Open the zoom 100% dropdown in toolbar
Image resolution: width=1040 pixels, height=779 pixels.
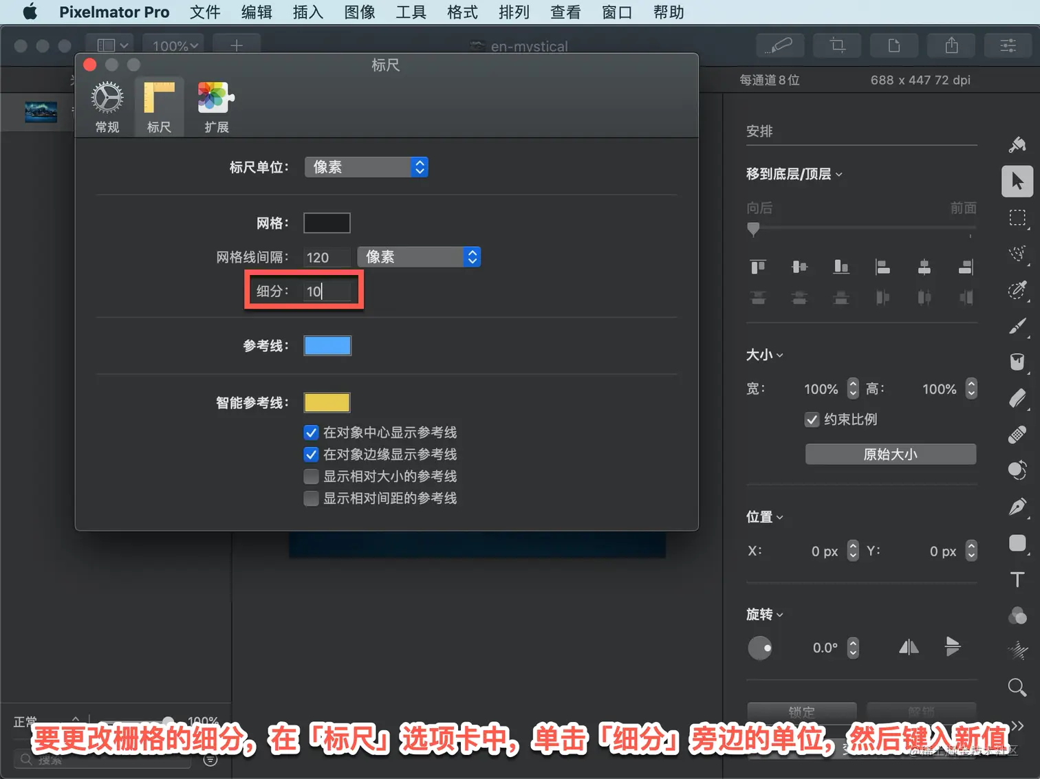[175, 45]
